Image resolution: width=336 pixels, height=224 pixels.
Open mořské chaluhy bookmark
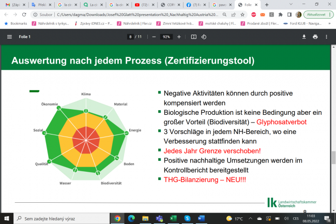tap(217, 23)
